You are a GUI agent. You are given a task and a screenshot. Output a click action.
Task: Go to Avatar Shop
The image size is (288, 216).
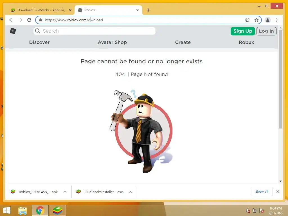click(112, 42)
